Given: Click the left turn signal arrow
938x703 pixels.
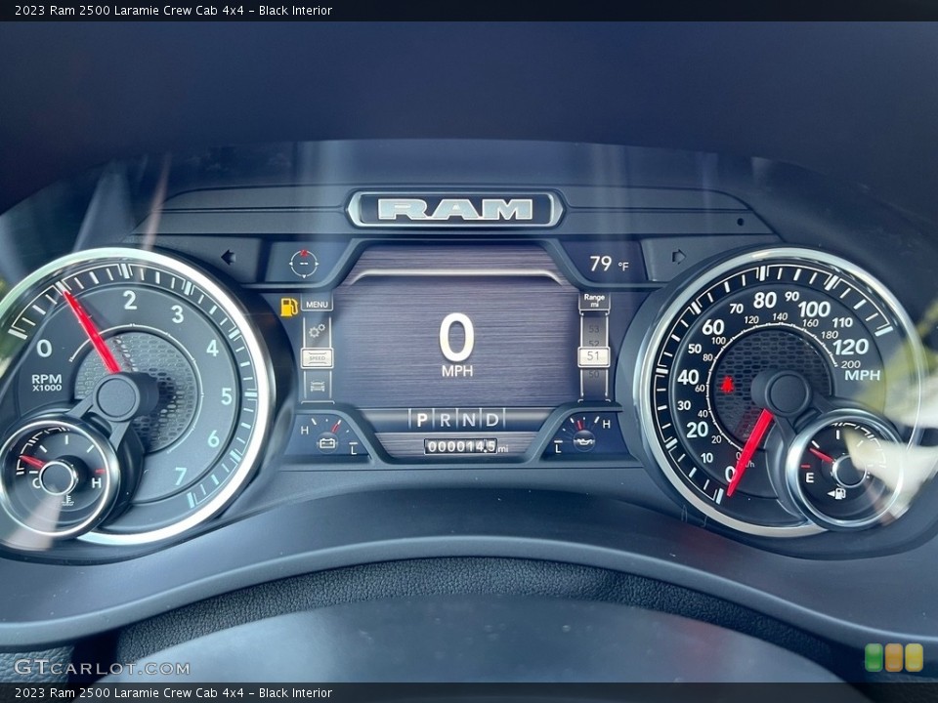Looking at the screenshot, I should pos(228,258).
